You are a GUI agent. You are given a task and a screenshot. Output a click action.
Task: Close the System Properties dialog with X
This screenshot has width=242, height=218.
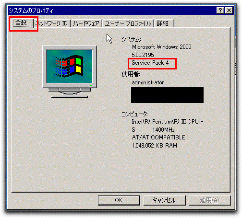pyautogui.click(x=229, y=11)
